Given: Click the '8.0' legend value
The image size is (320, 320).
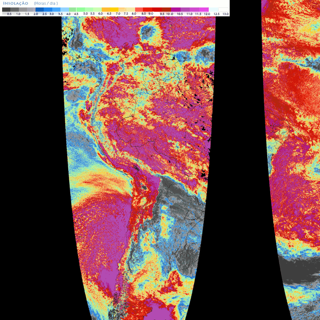Looking at the screenshot, I should click(x=134, y=14).
